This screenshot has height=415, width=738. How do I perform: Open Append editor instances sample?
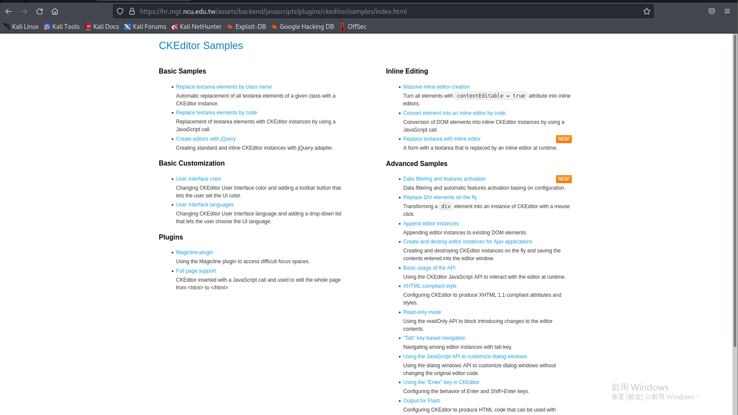tap(431, 224)
